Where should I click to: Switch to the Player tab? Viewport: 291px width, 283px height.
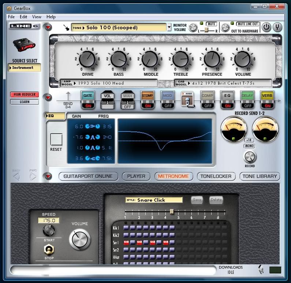coord(136,176)
